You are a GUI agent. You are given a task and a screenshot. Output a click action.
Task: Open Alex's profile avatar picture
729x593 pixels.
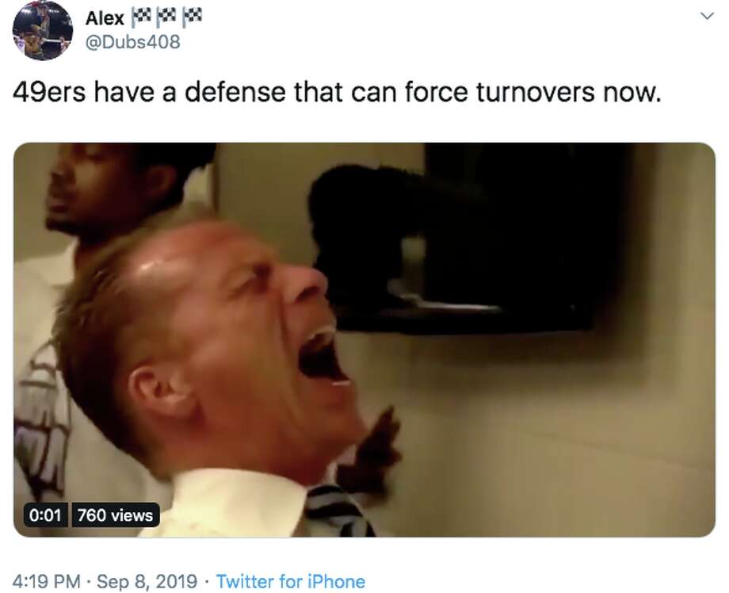click(42, 30)
